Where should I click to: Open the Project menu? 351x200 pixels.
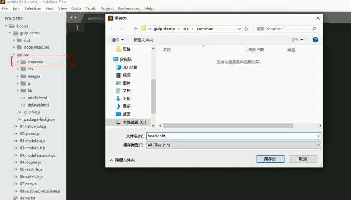click(107, 8)
